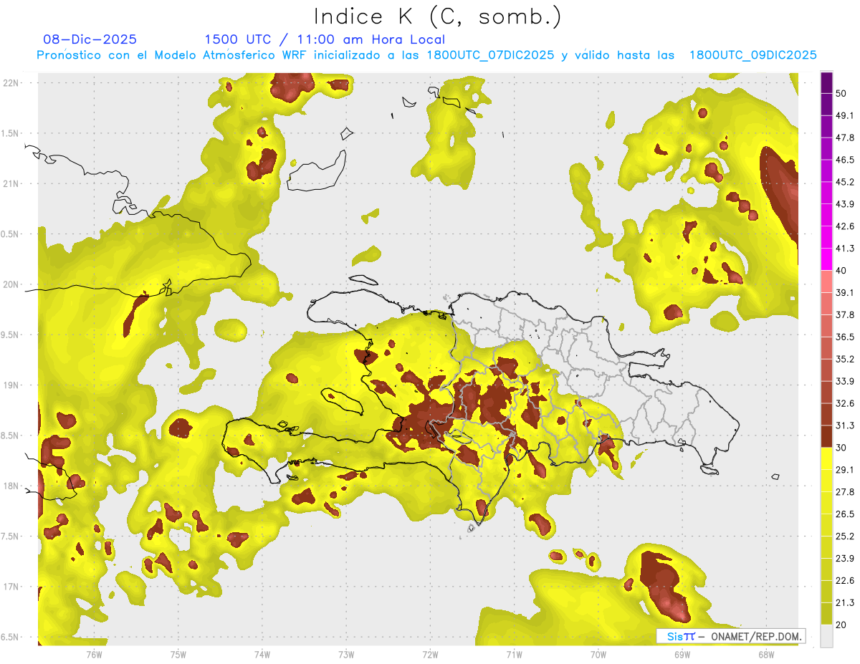
Task: Click the 'Indice K (C, somb.)' title
Action: pyautogui.click(x=437, y=16)
